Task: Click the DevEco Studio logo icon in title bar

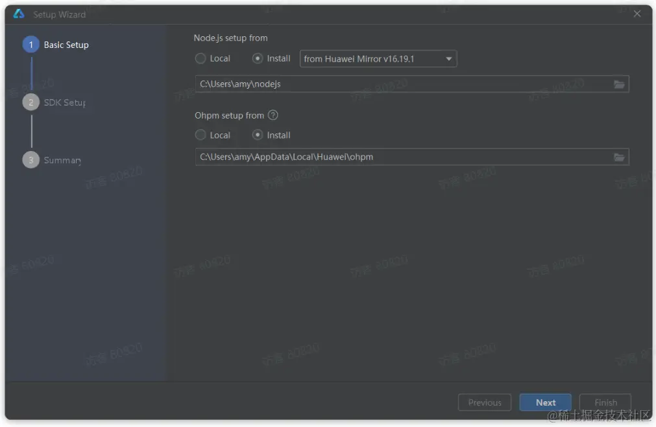Action: (x=19, y=14)
